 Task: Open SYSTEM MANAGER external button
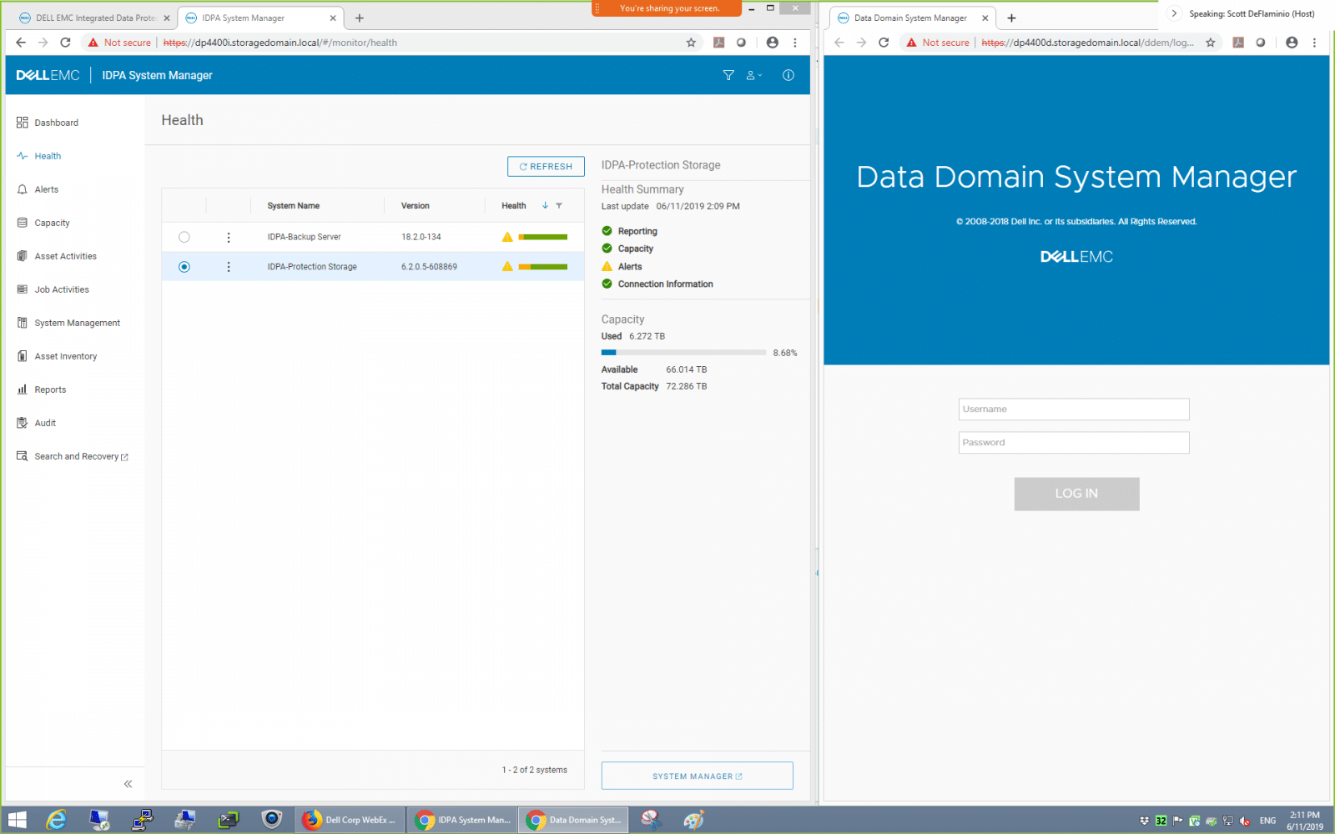[697, 776]
